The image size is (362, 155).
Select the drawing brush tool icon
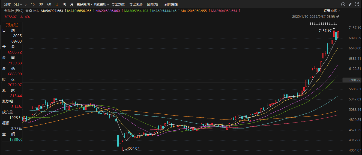point(350,4)
